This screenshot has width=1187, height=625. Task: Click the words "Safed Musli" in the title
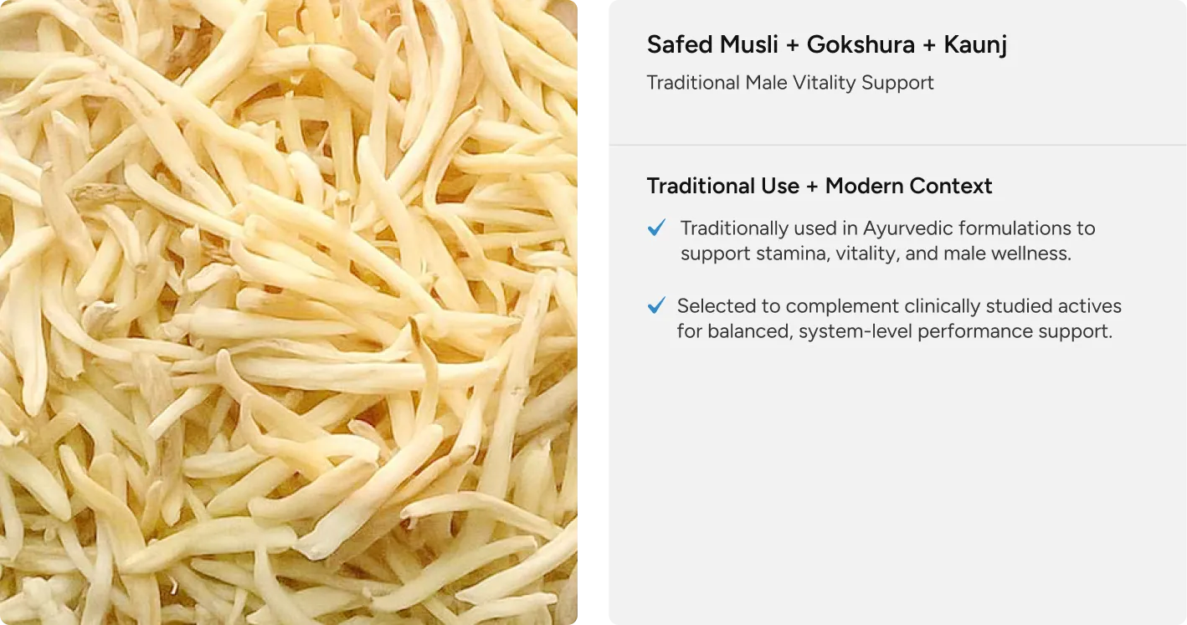point(712,45)
